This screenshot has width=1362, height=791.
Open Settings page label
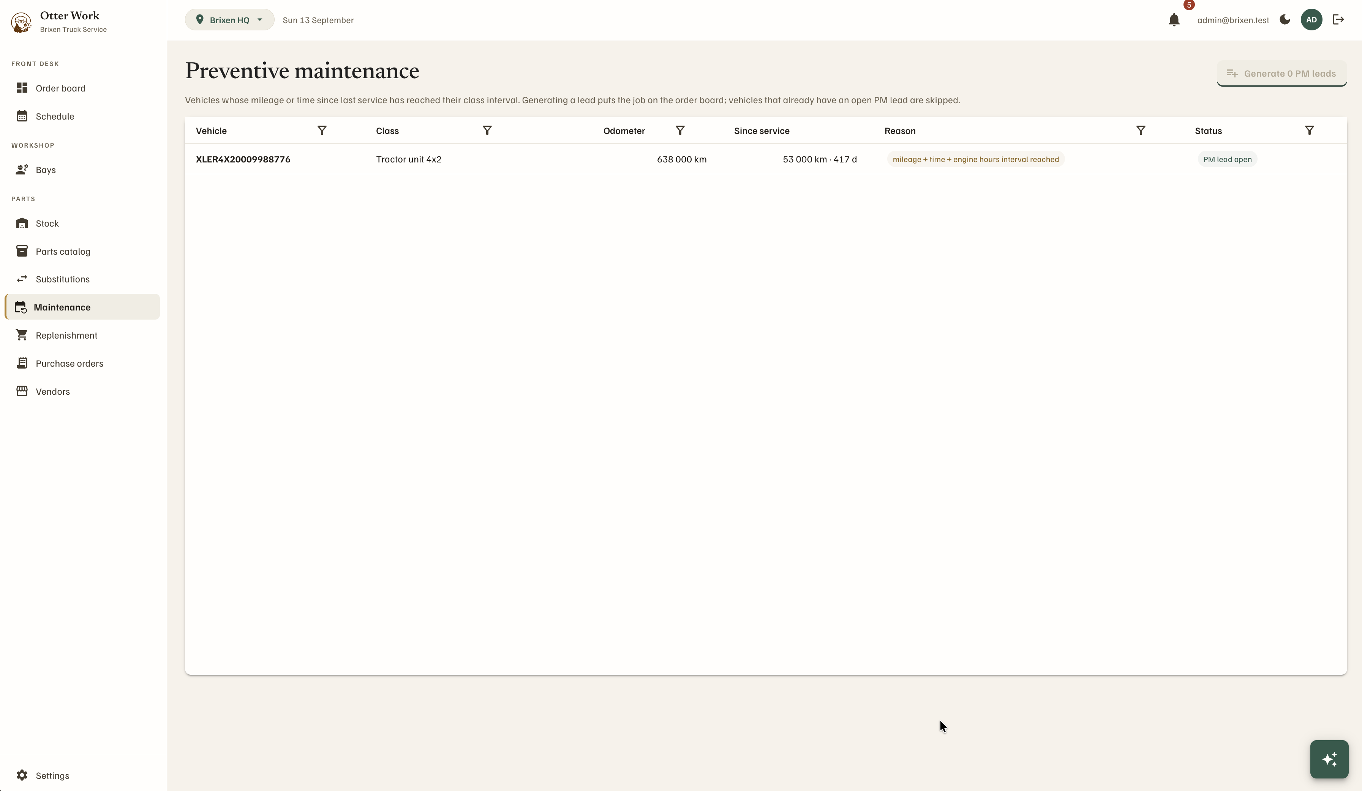point(52,775)
